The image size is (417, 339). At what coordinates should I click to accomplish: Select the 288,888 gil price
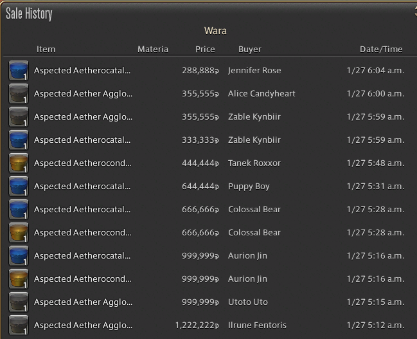[200, 71]
